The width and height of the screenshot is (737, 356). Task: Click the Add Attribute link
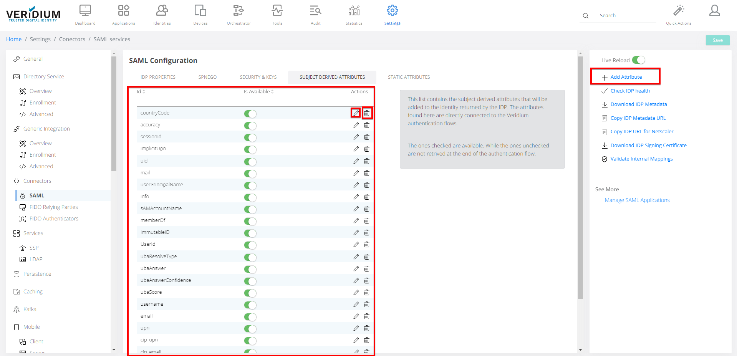pos(626,77)
